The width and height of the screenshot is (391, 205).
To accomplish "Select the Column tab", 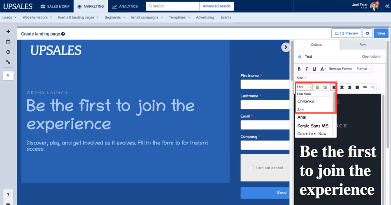I will 317,44.
